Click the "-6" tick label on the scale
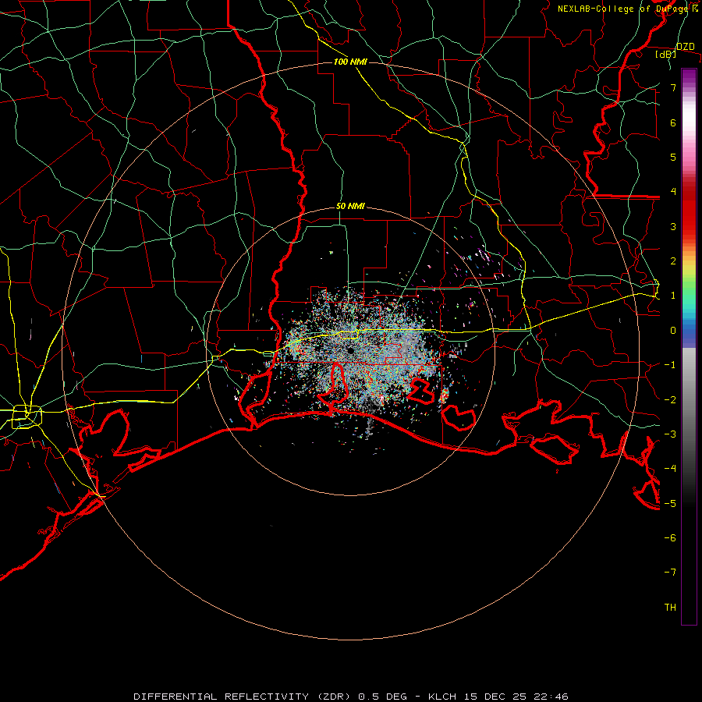Viewport: 702px width, 702px height. click(x=670, y=538)
